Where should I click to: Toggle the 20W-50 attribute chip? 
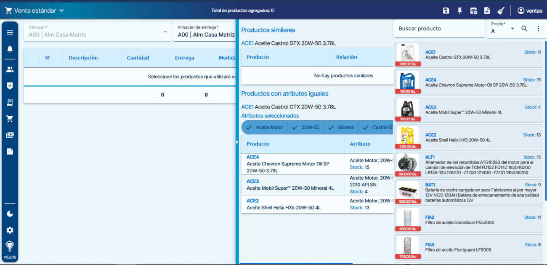pyautogui.click(x=305, y=127)
